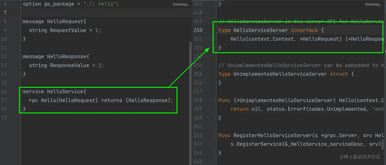This screenshot has height=165, width=386.
Task: Click line number 257 in right gutter
Action: [x=198, y=91]
